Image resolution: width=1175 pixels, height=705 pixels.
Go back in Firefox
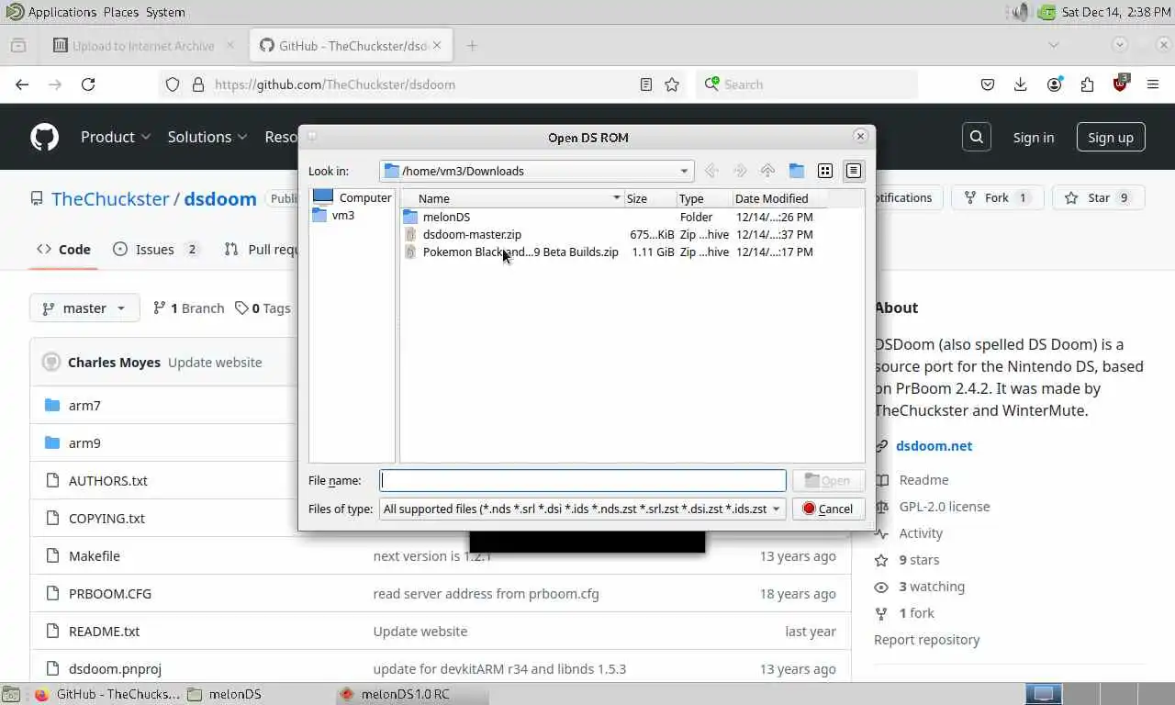pos(22,84)
